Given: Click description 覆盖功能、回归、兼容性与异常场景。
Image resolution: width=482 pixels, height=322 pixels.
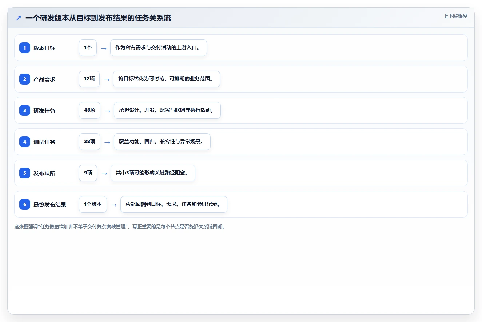Looking at the screenshot, I should pos(162,142).
